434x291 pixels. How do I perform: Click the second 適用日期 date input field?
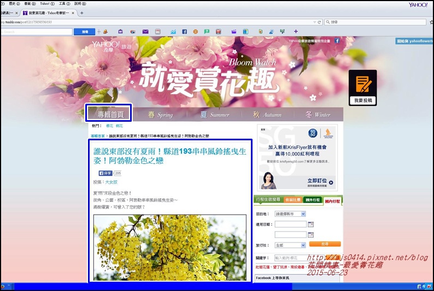(291, 235)
